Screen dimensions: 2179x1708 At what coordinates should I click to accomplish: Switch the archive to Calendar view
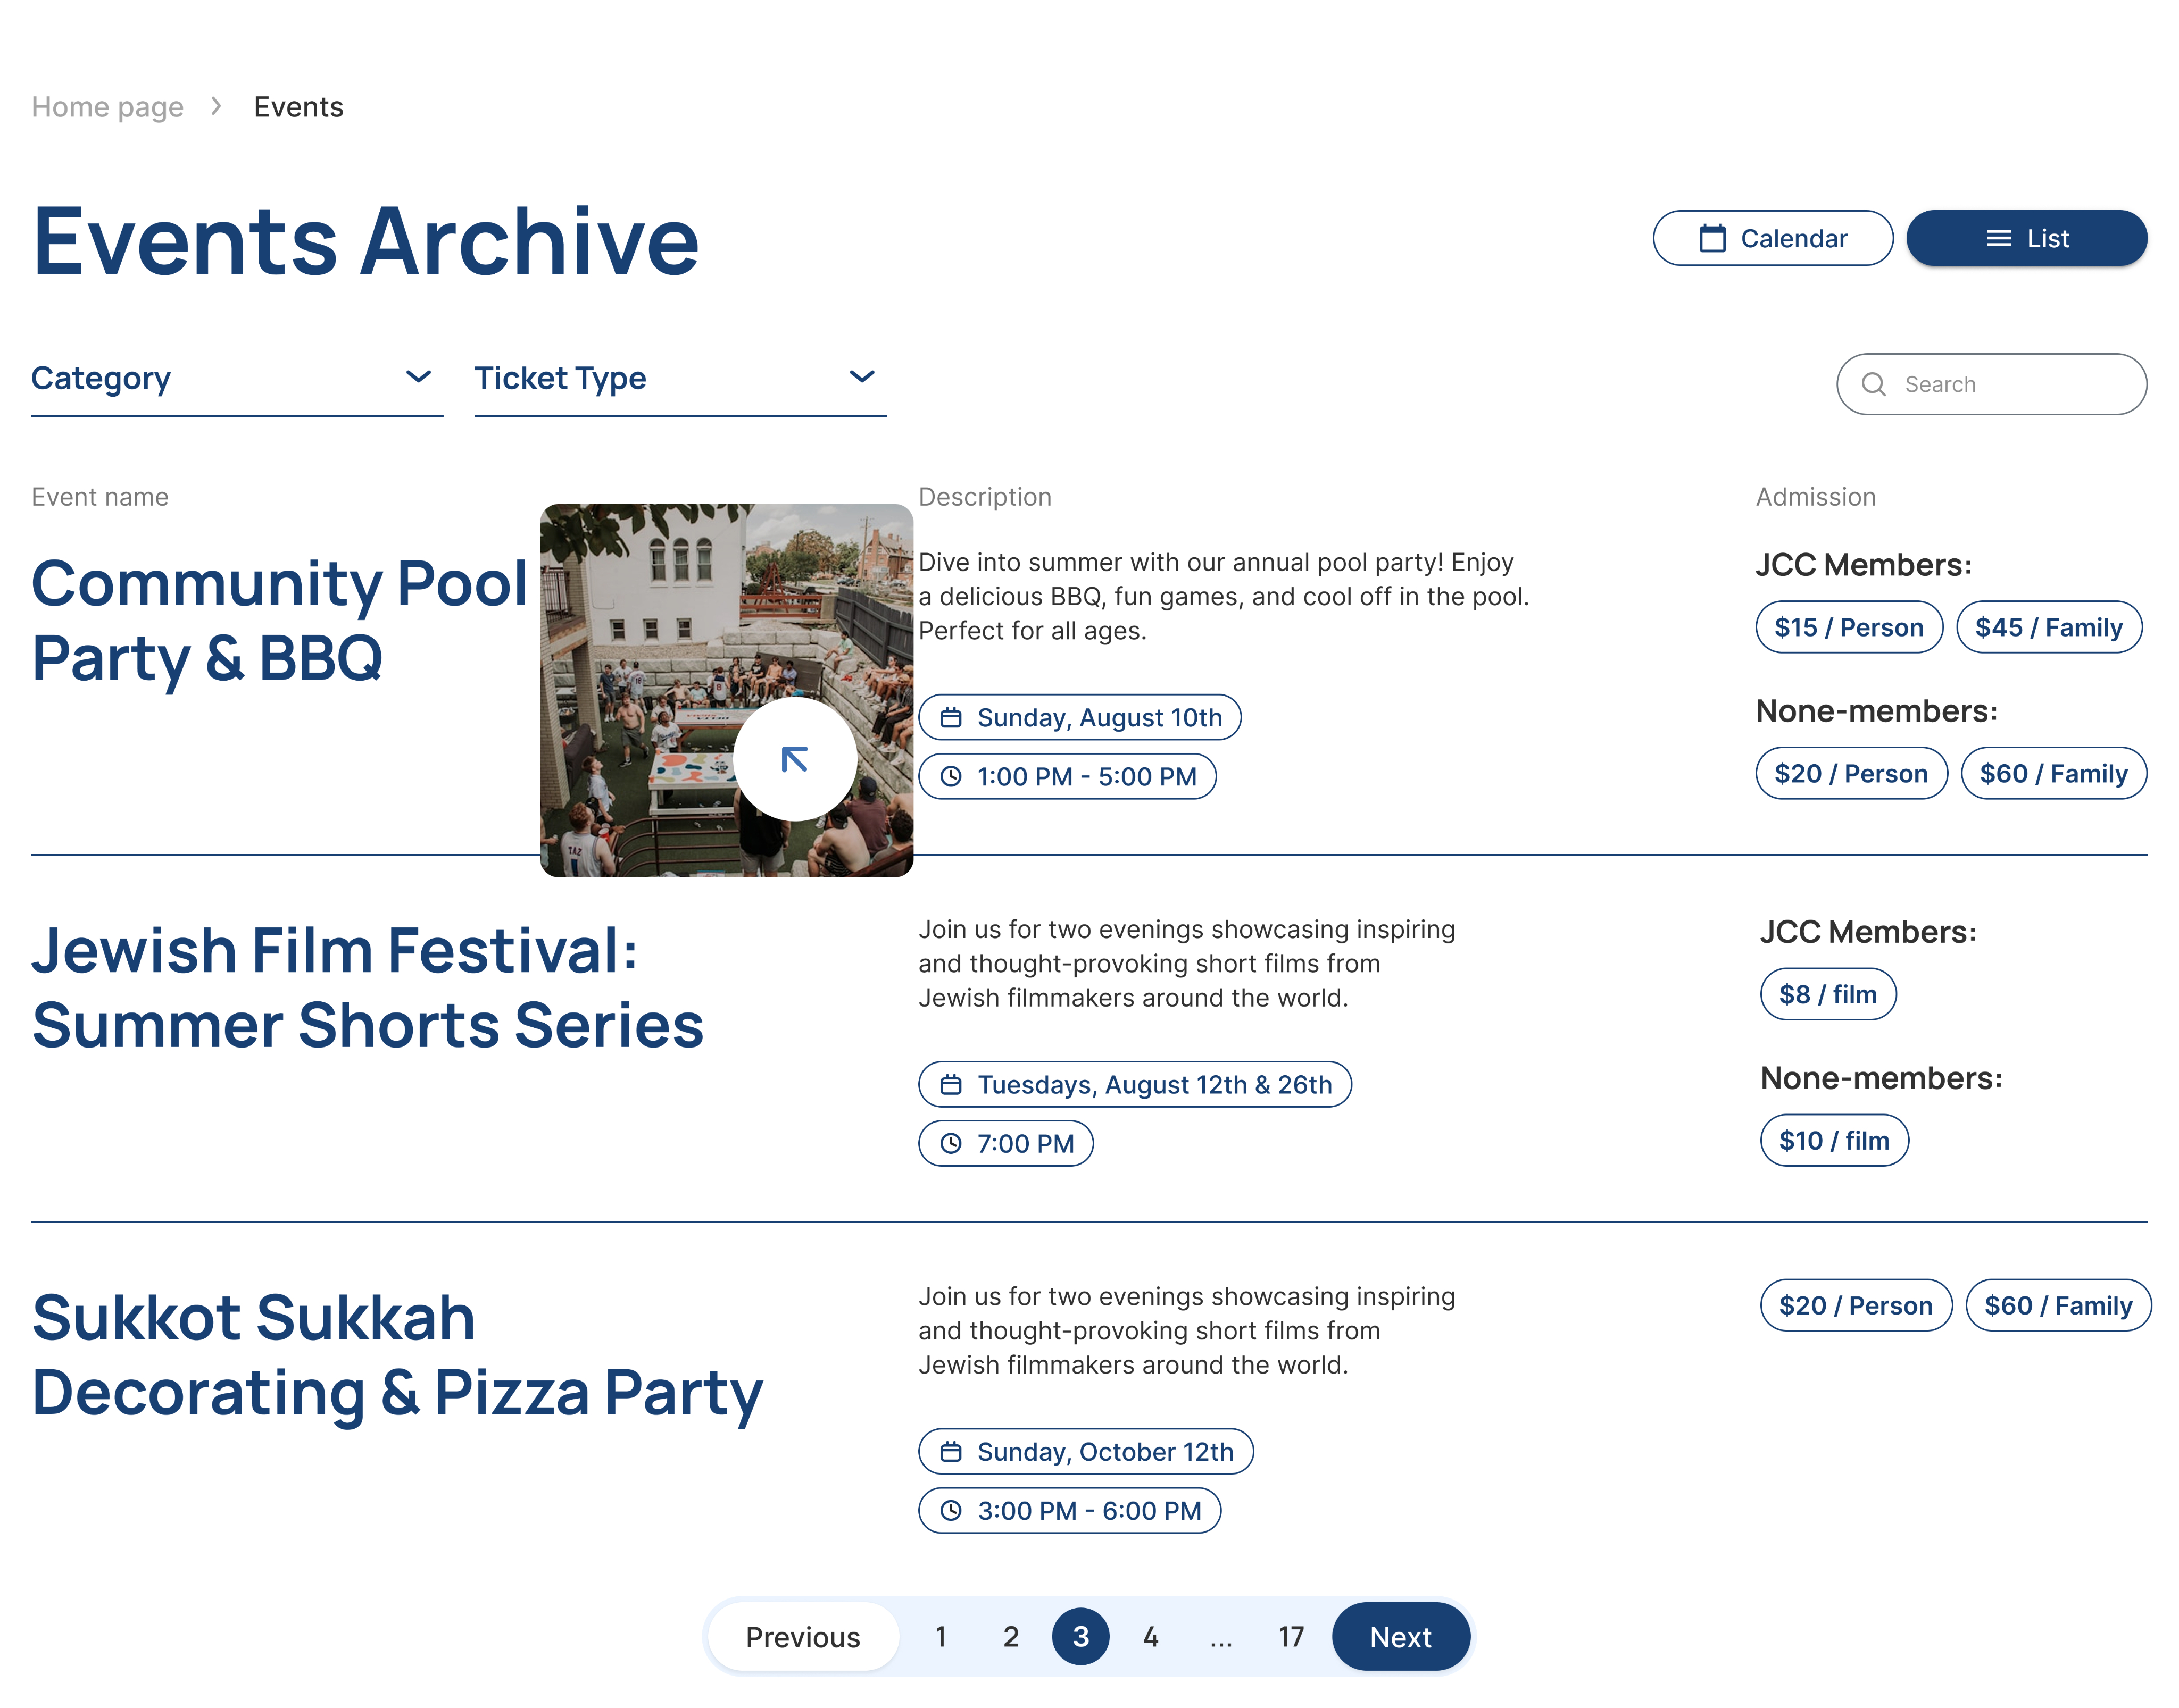pos(1773,238)
